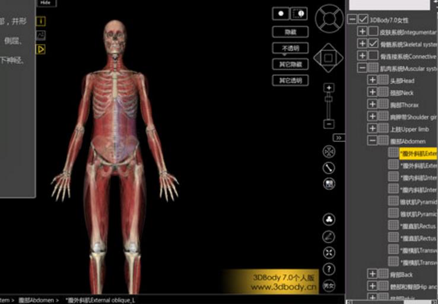Expand the Skeletal system node

click(362, 43)
